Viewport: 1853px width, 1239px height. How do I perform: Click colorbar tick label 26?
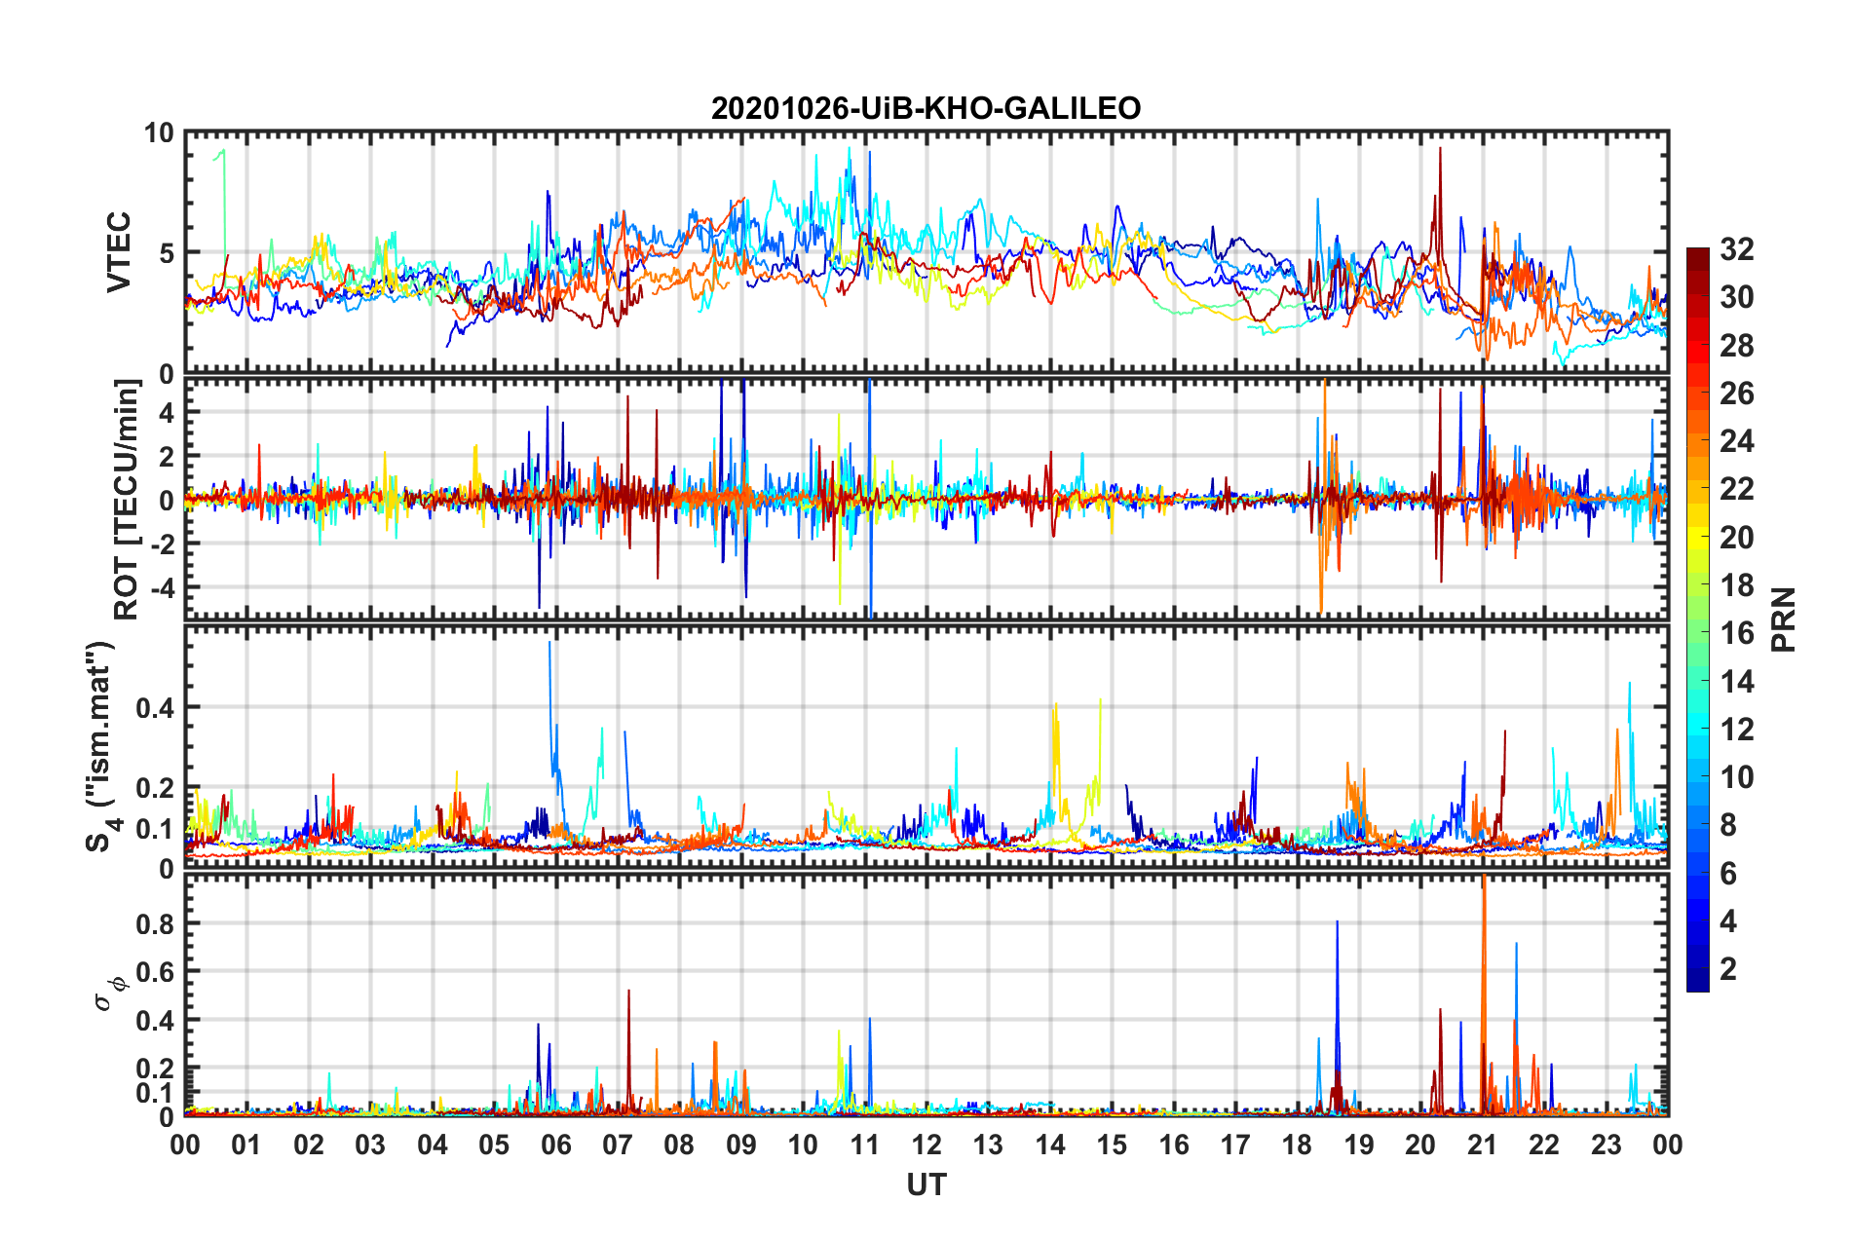pyautogui.click(x=1736, y=394)
